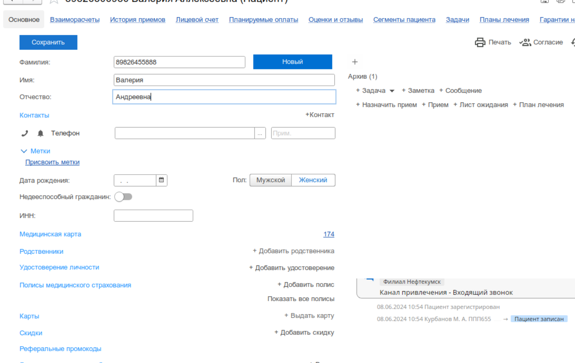Click the ellipsis button in phone field

point(260,133)
